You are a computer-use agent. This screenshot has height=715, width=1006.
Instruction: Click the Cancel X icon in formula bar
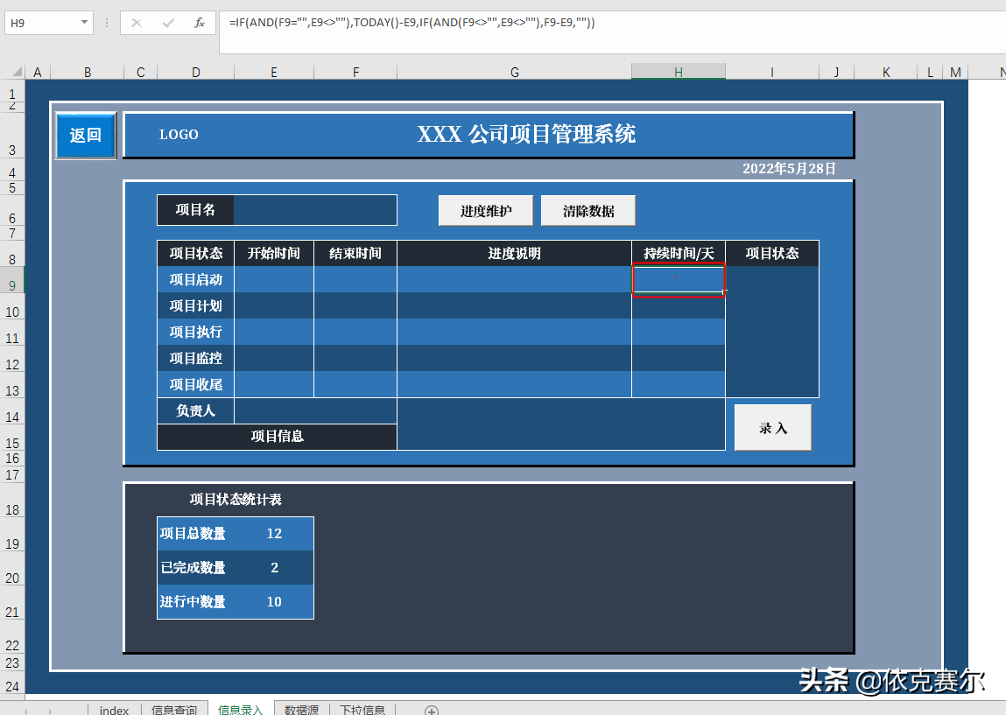click(136, 23)
